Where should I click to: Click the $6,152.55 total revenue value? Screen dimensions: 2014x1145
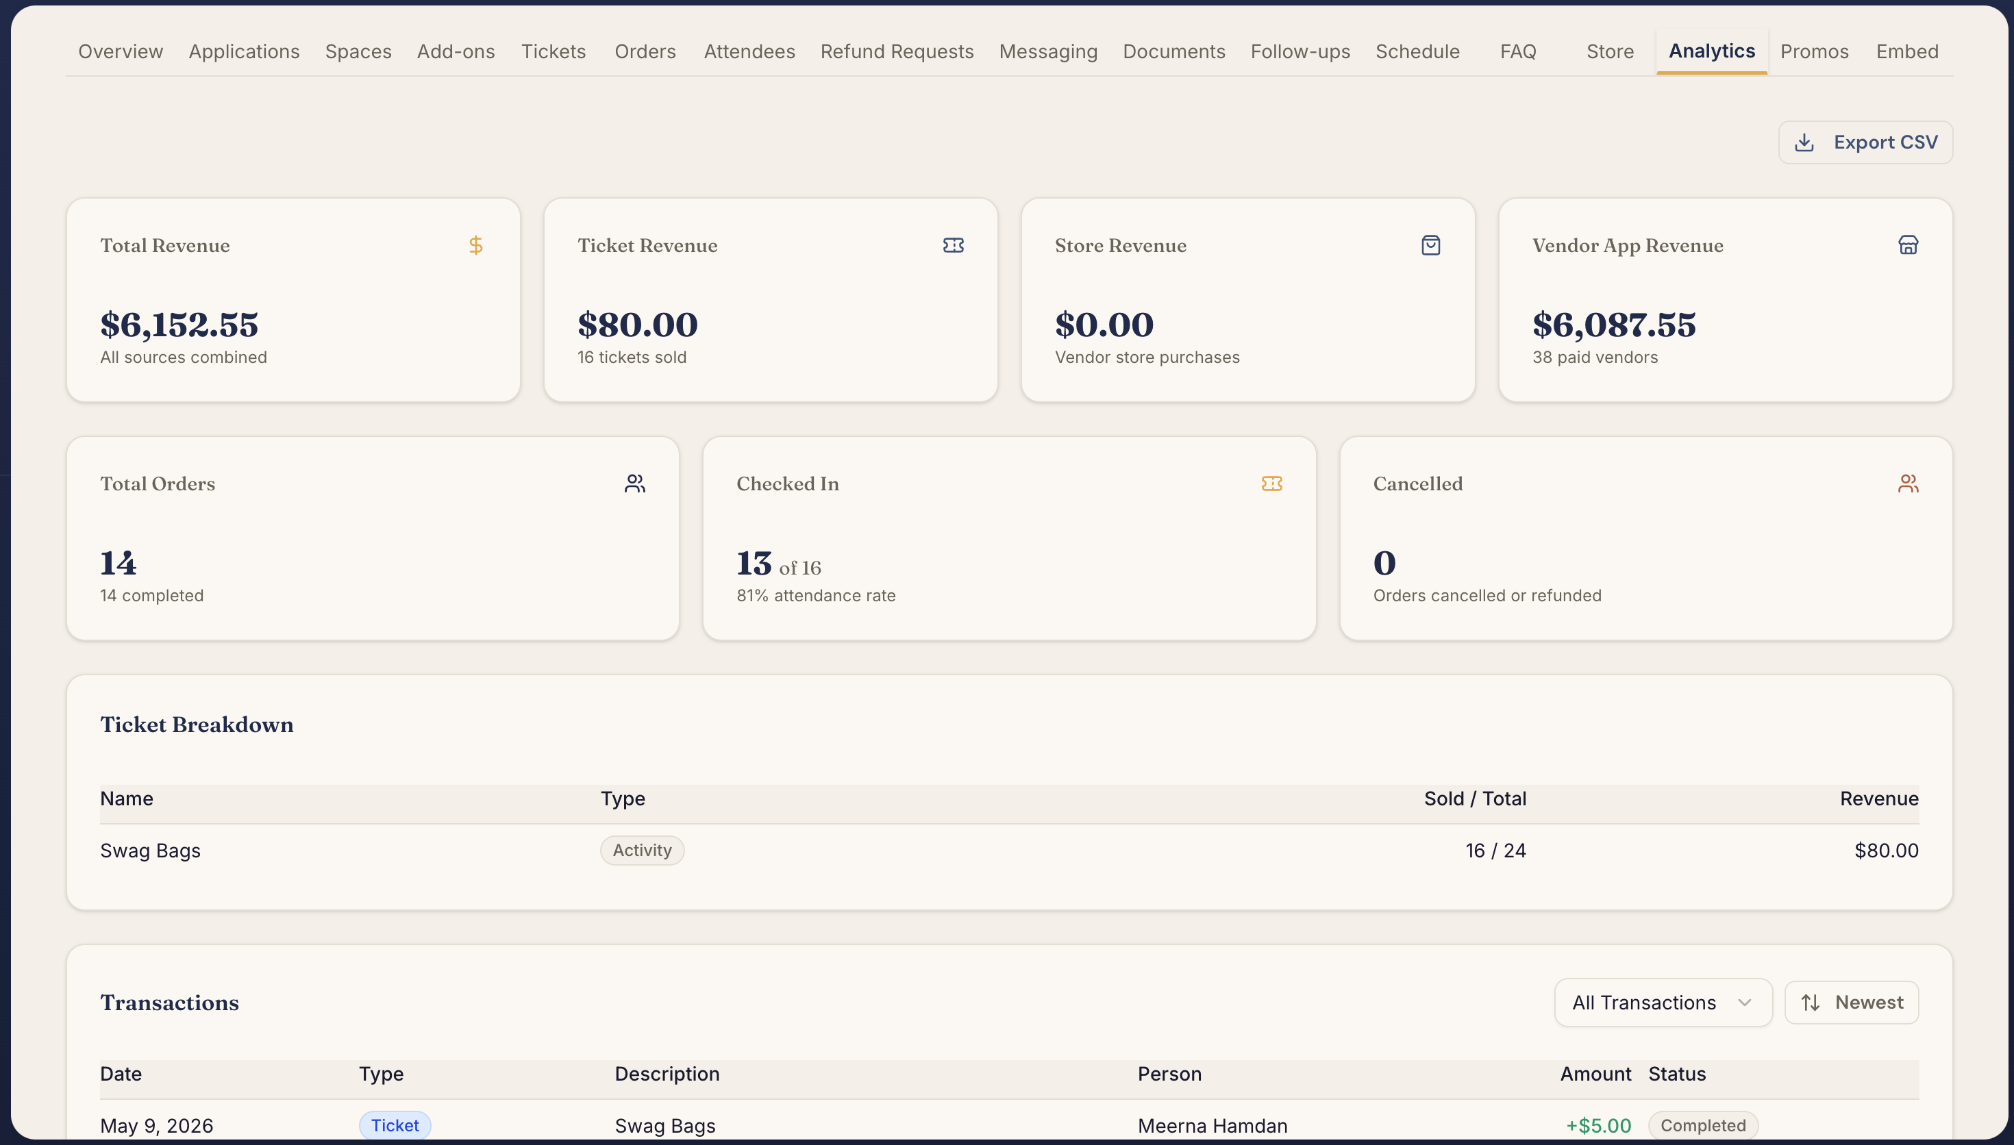pyautogui.click(x=179, y=325)
